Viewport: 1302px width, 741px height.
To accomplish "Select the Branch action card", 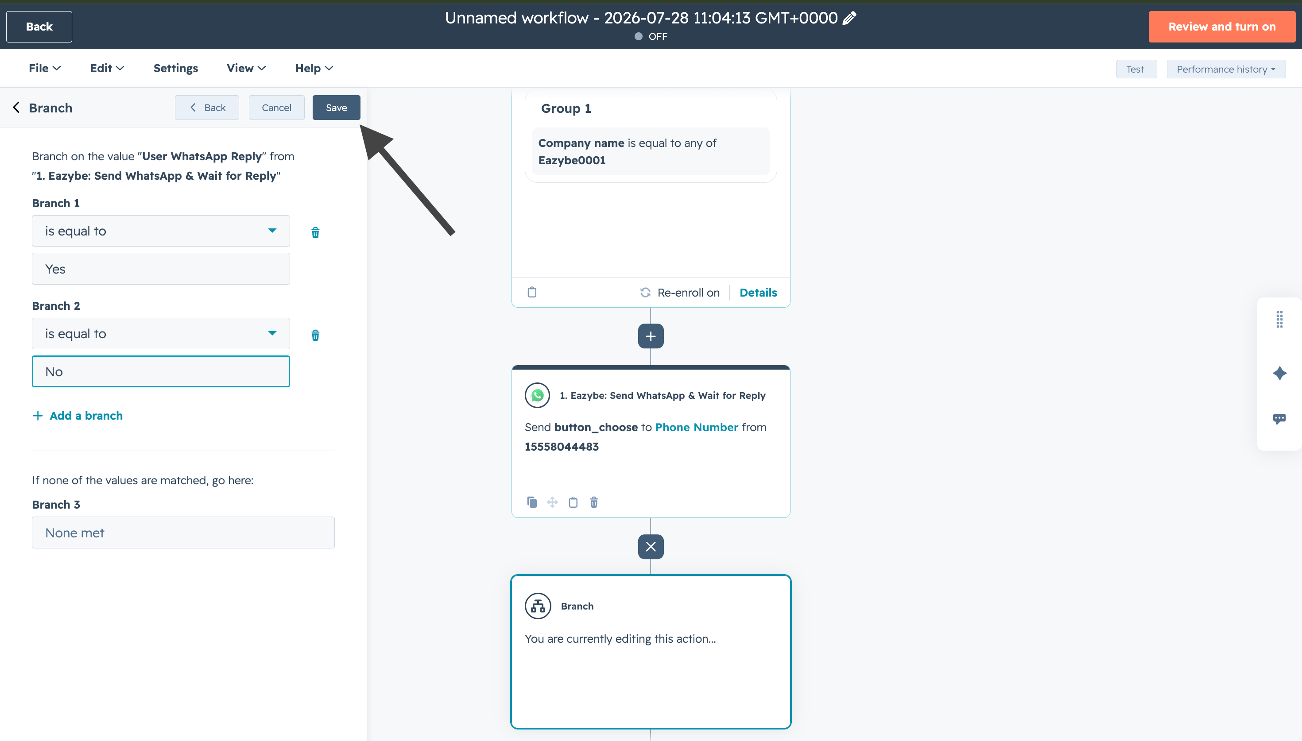I will coord(651,652).
